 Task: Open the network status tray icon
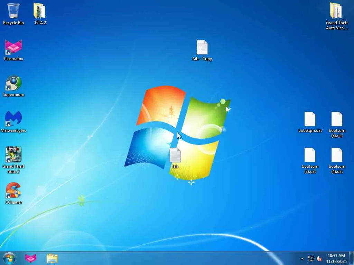pos(311,259)
